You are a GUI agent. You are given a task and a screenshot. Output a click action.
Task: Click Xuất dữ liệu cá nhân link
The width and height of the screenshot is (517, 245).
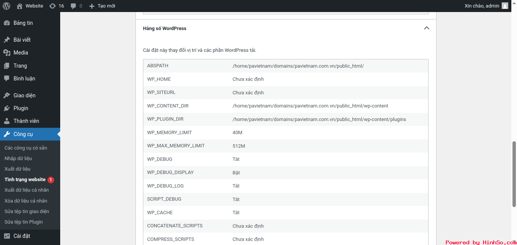26,190
